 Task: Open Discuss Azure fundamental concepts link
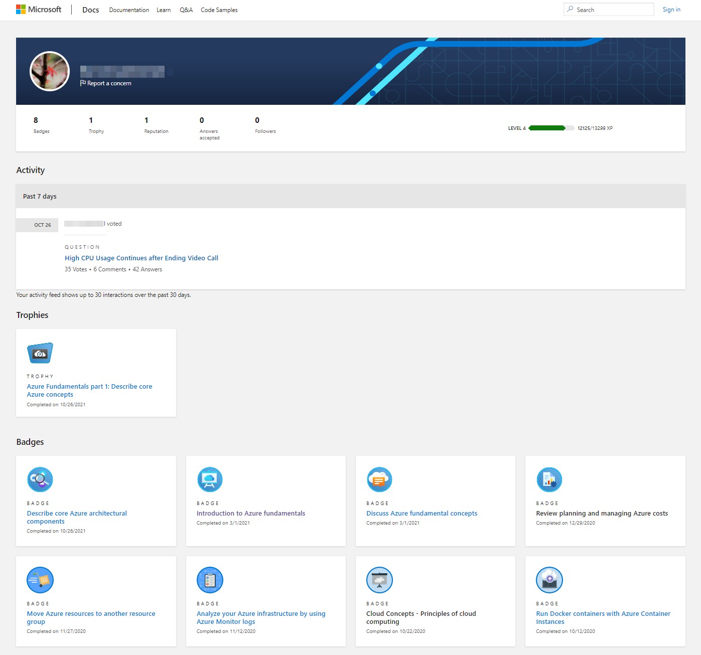[422, 513]
